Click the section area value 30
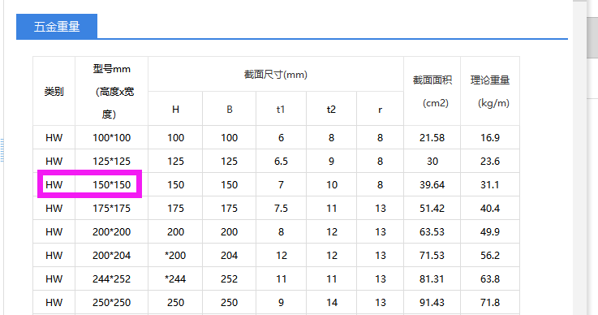Viewport: 598px width, 315px height. click(432, 161)
